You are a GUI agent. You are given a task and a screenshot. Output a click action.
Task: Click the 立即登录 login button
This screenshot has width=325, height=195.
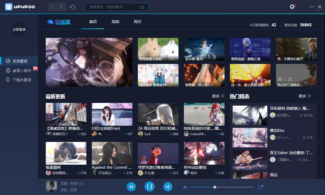[x=19, y=29]
